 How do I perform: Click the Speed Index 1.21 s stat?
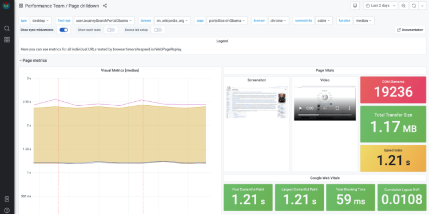[x=393, y=158]
